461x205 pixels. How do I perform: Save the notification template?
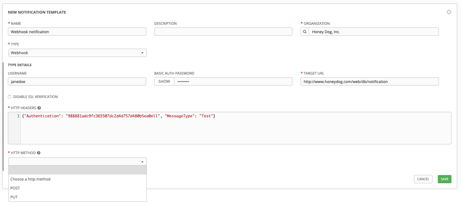[x=444, y=179]
